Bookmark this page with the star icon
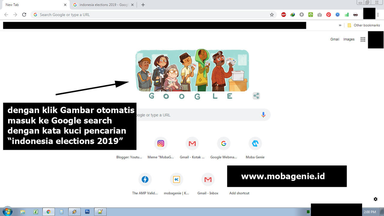The height and width of the screenshot is (216, 384). coord(272,14)
